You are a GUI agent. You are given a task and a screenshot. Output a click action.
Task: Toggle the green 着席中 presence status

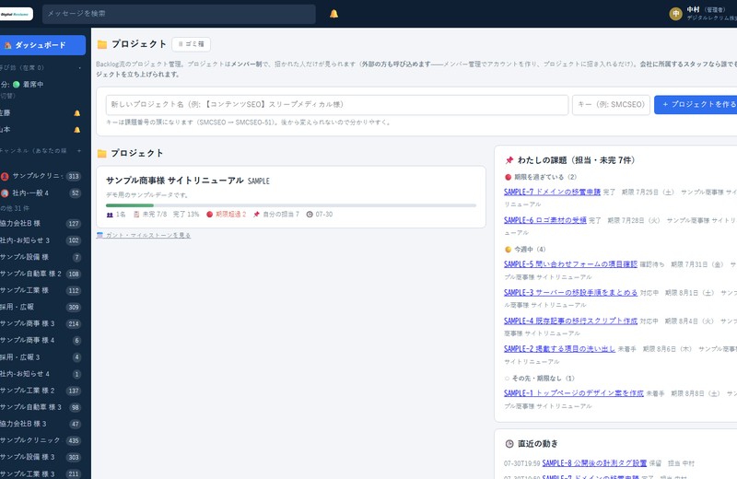coord(29,85)
